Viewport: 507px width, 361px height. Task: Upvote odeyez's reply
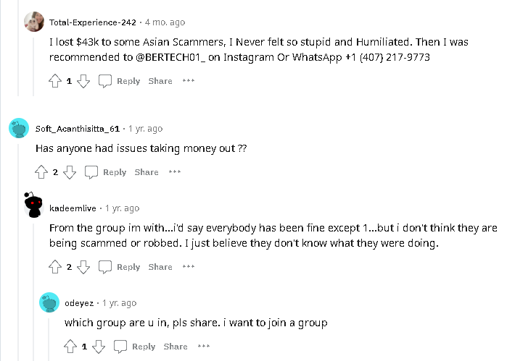pyautogui.click(x=70, y=347)
